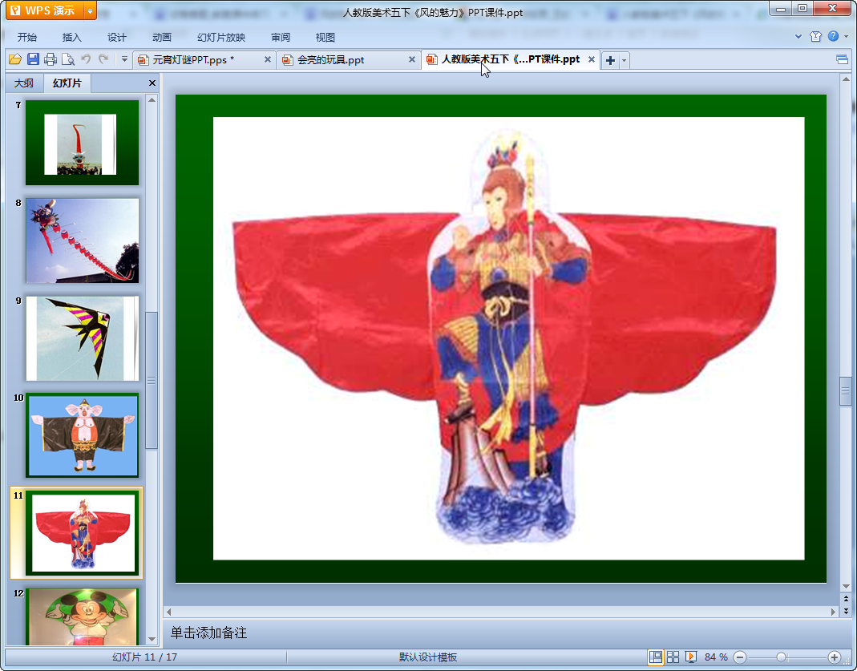Expand the new tab dropdown arrow
The height and width of the screenshot is (671, 857).
[625, 60]
